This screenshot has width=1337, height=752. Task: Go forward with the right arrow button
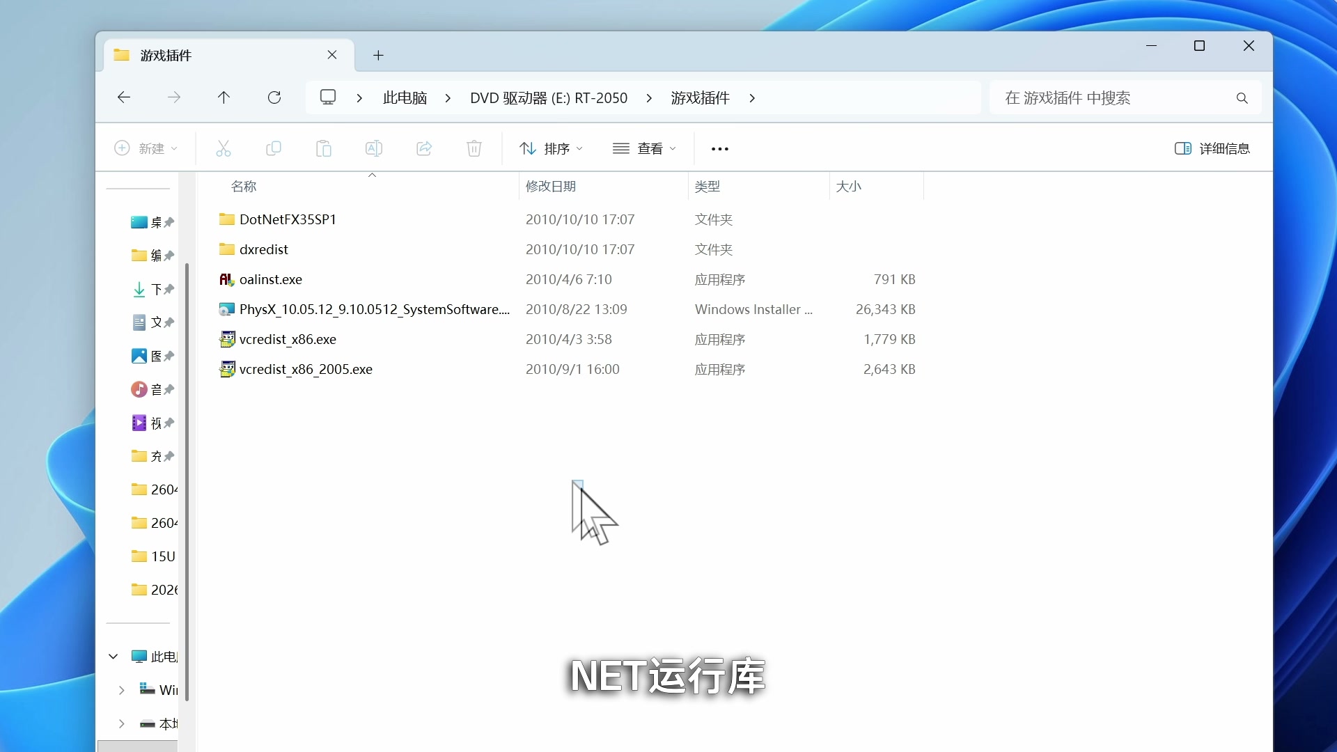point(174,97)
